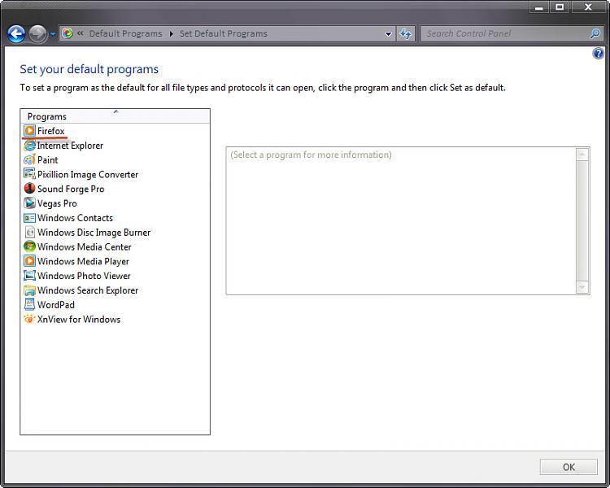
Task: Click the Sound Forge Pro icon
Action: [29, 189]
